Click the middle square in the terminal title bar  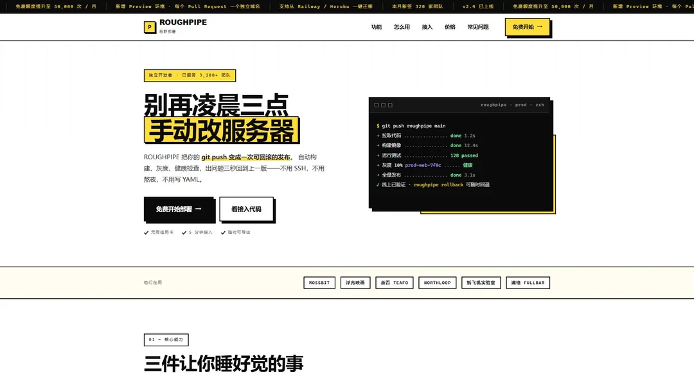click(383, 105)
